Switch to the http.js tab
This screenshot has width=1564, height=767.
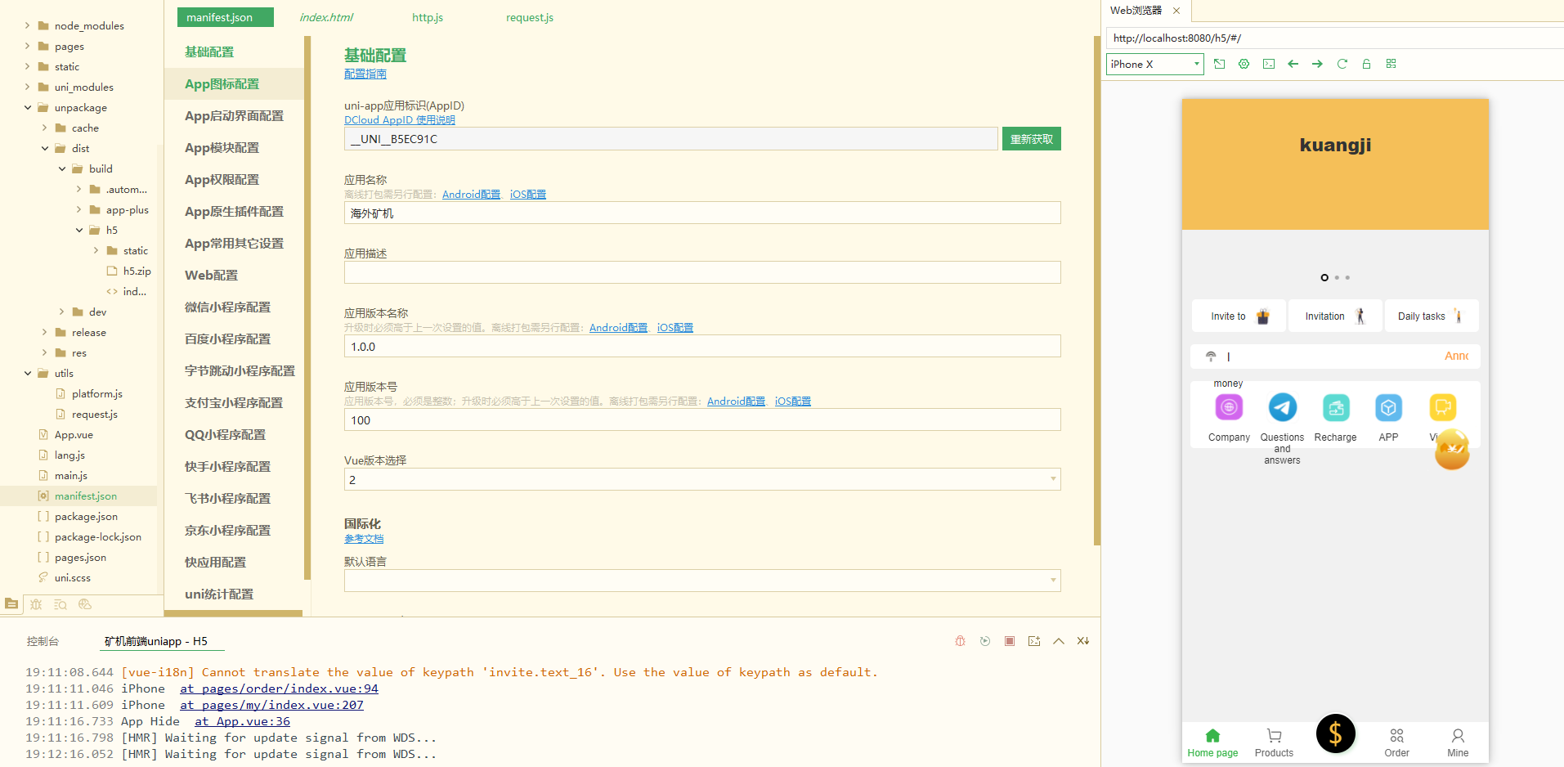[x=427, y=17]
